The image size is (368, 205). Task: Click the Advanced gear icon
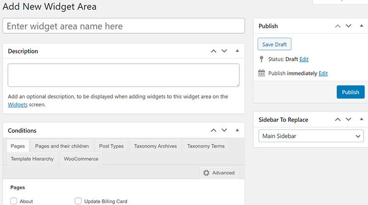207,173
